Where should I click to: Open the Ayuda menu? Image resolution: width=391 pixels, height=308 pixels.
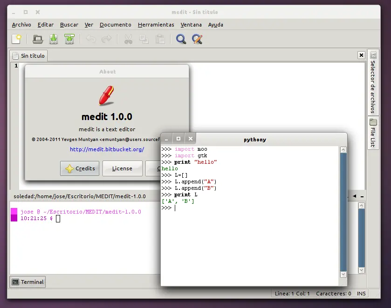[x=215, y=25]
